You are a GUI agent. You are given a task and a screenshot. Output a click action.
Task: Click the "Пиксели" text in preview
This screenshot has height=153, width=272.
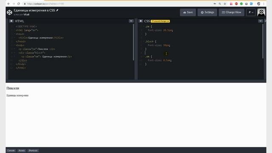point(13,88)
